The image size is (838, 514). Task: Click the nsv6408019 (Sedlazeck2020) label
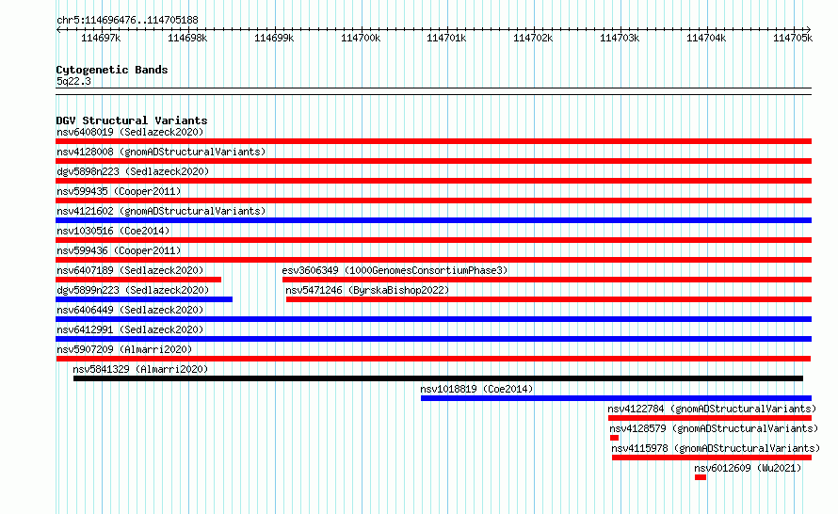point(130,132)
